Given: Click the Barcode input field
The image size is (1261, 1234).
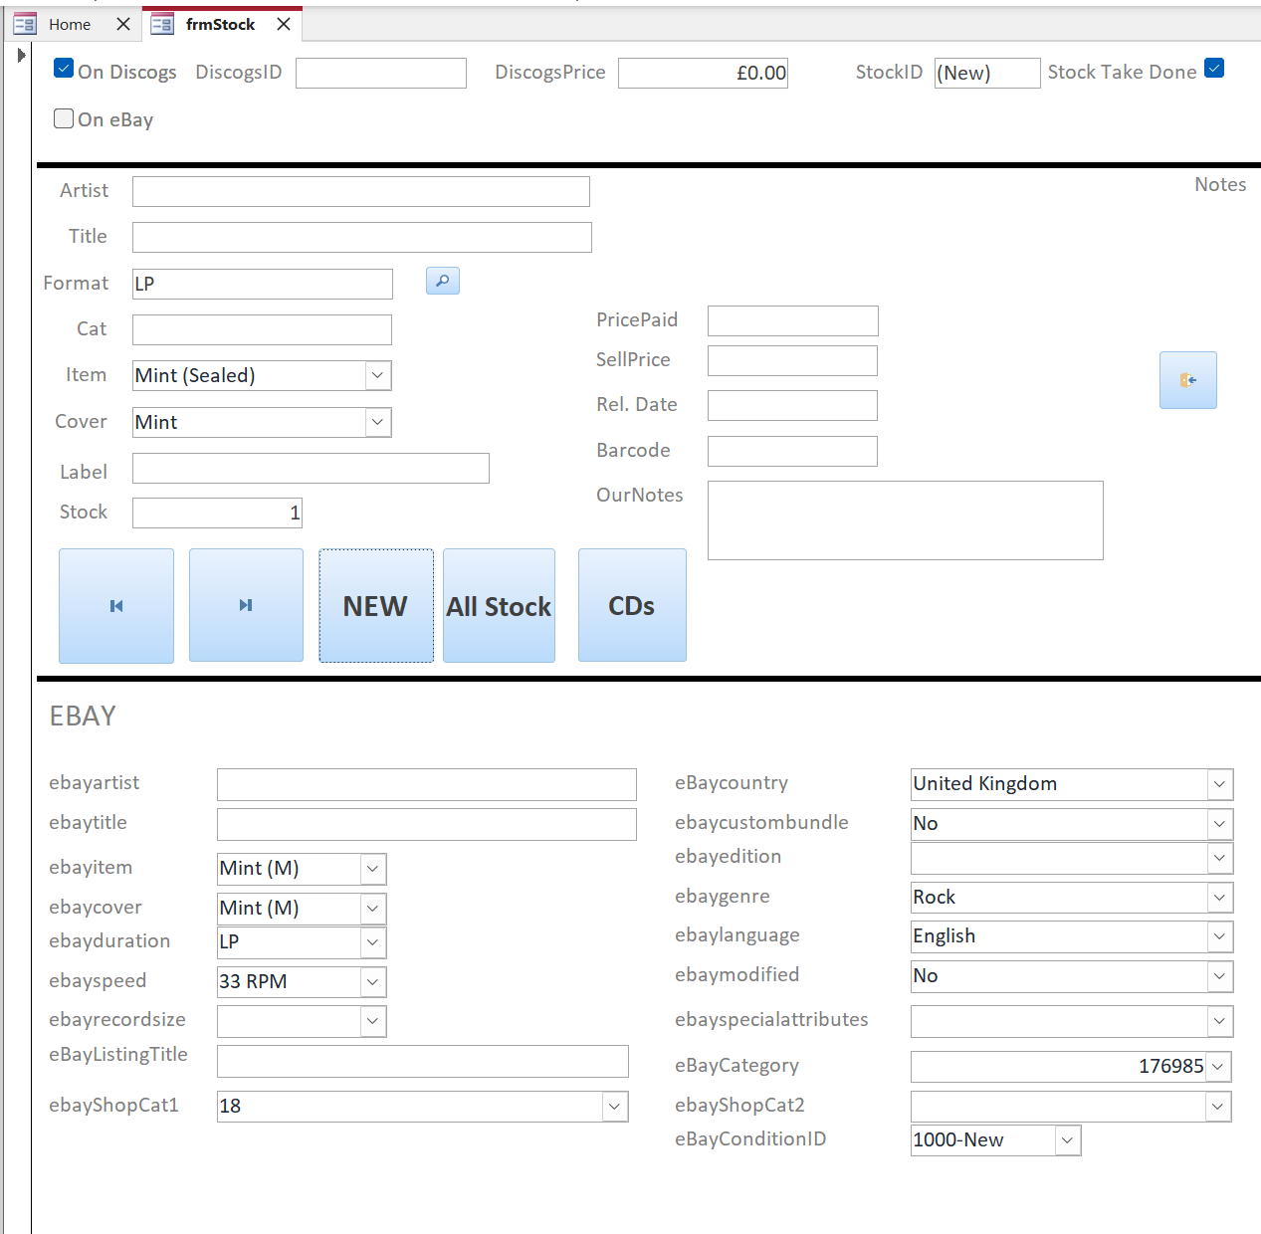Looking at the screenshot, I should [x=792, y=451].
